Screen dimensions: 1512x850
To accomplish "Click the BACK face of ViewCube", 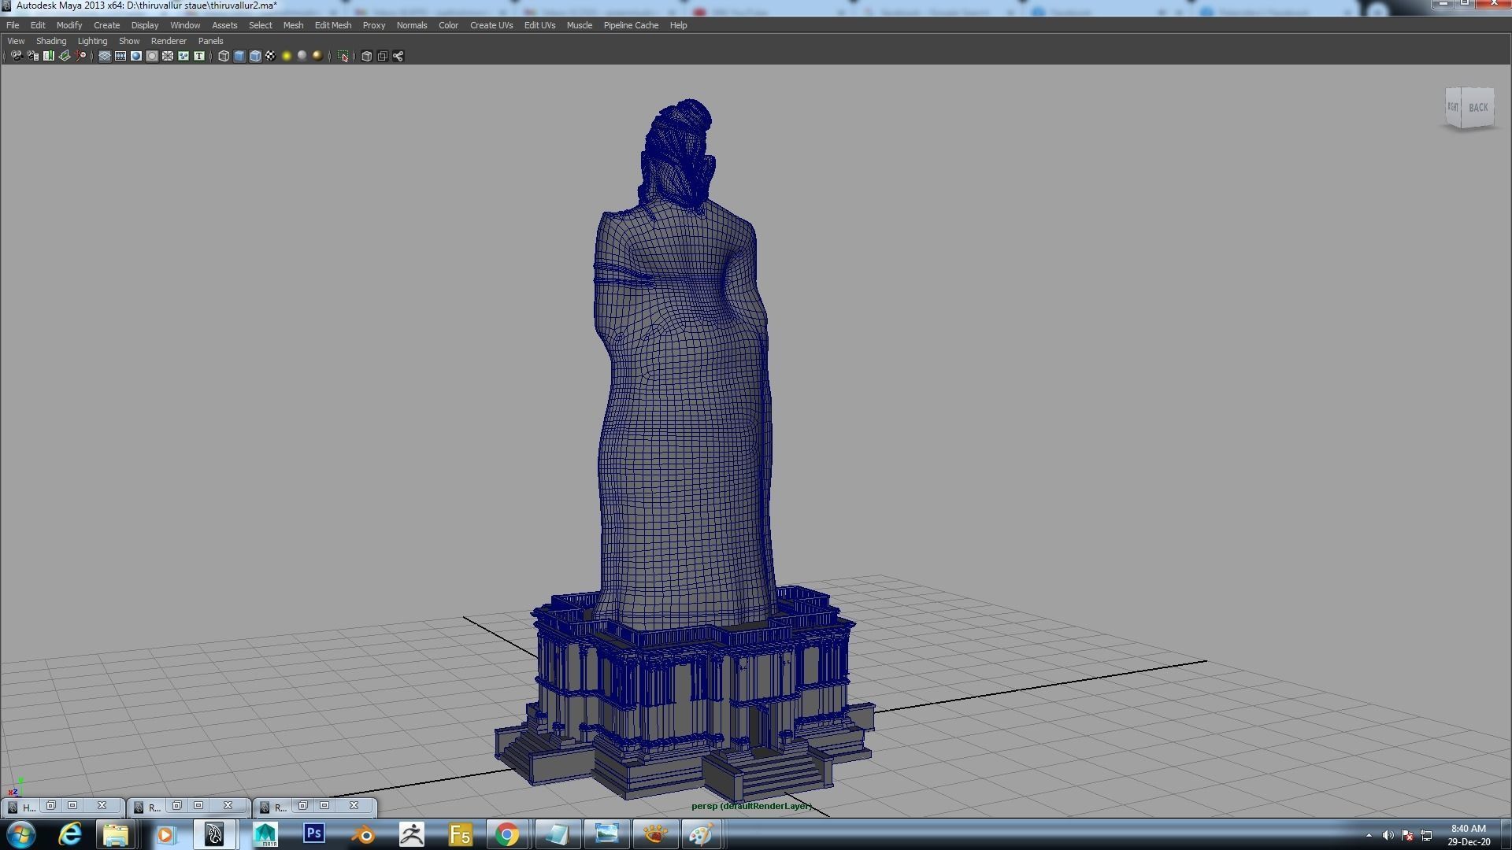I will click(1478, 107).
